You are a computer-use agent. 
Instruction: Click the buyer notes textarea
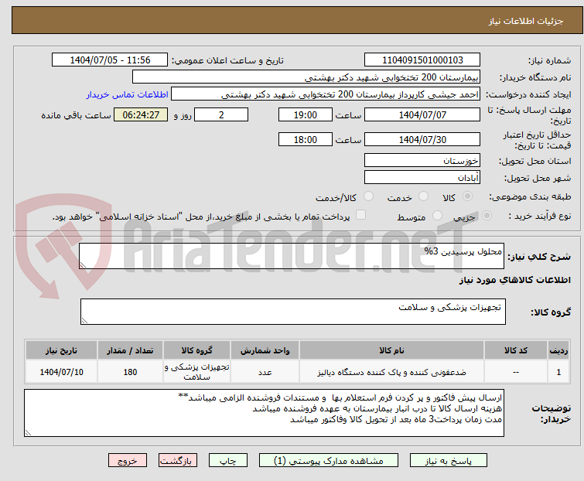264,413
